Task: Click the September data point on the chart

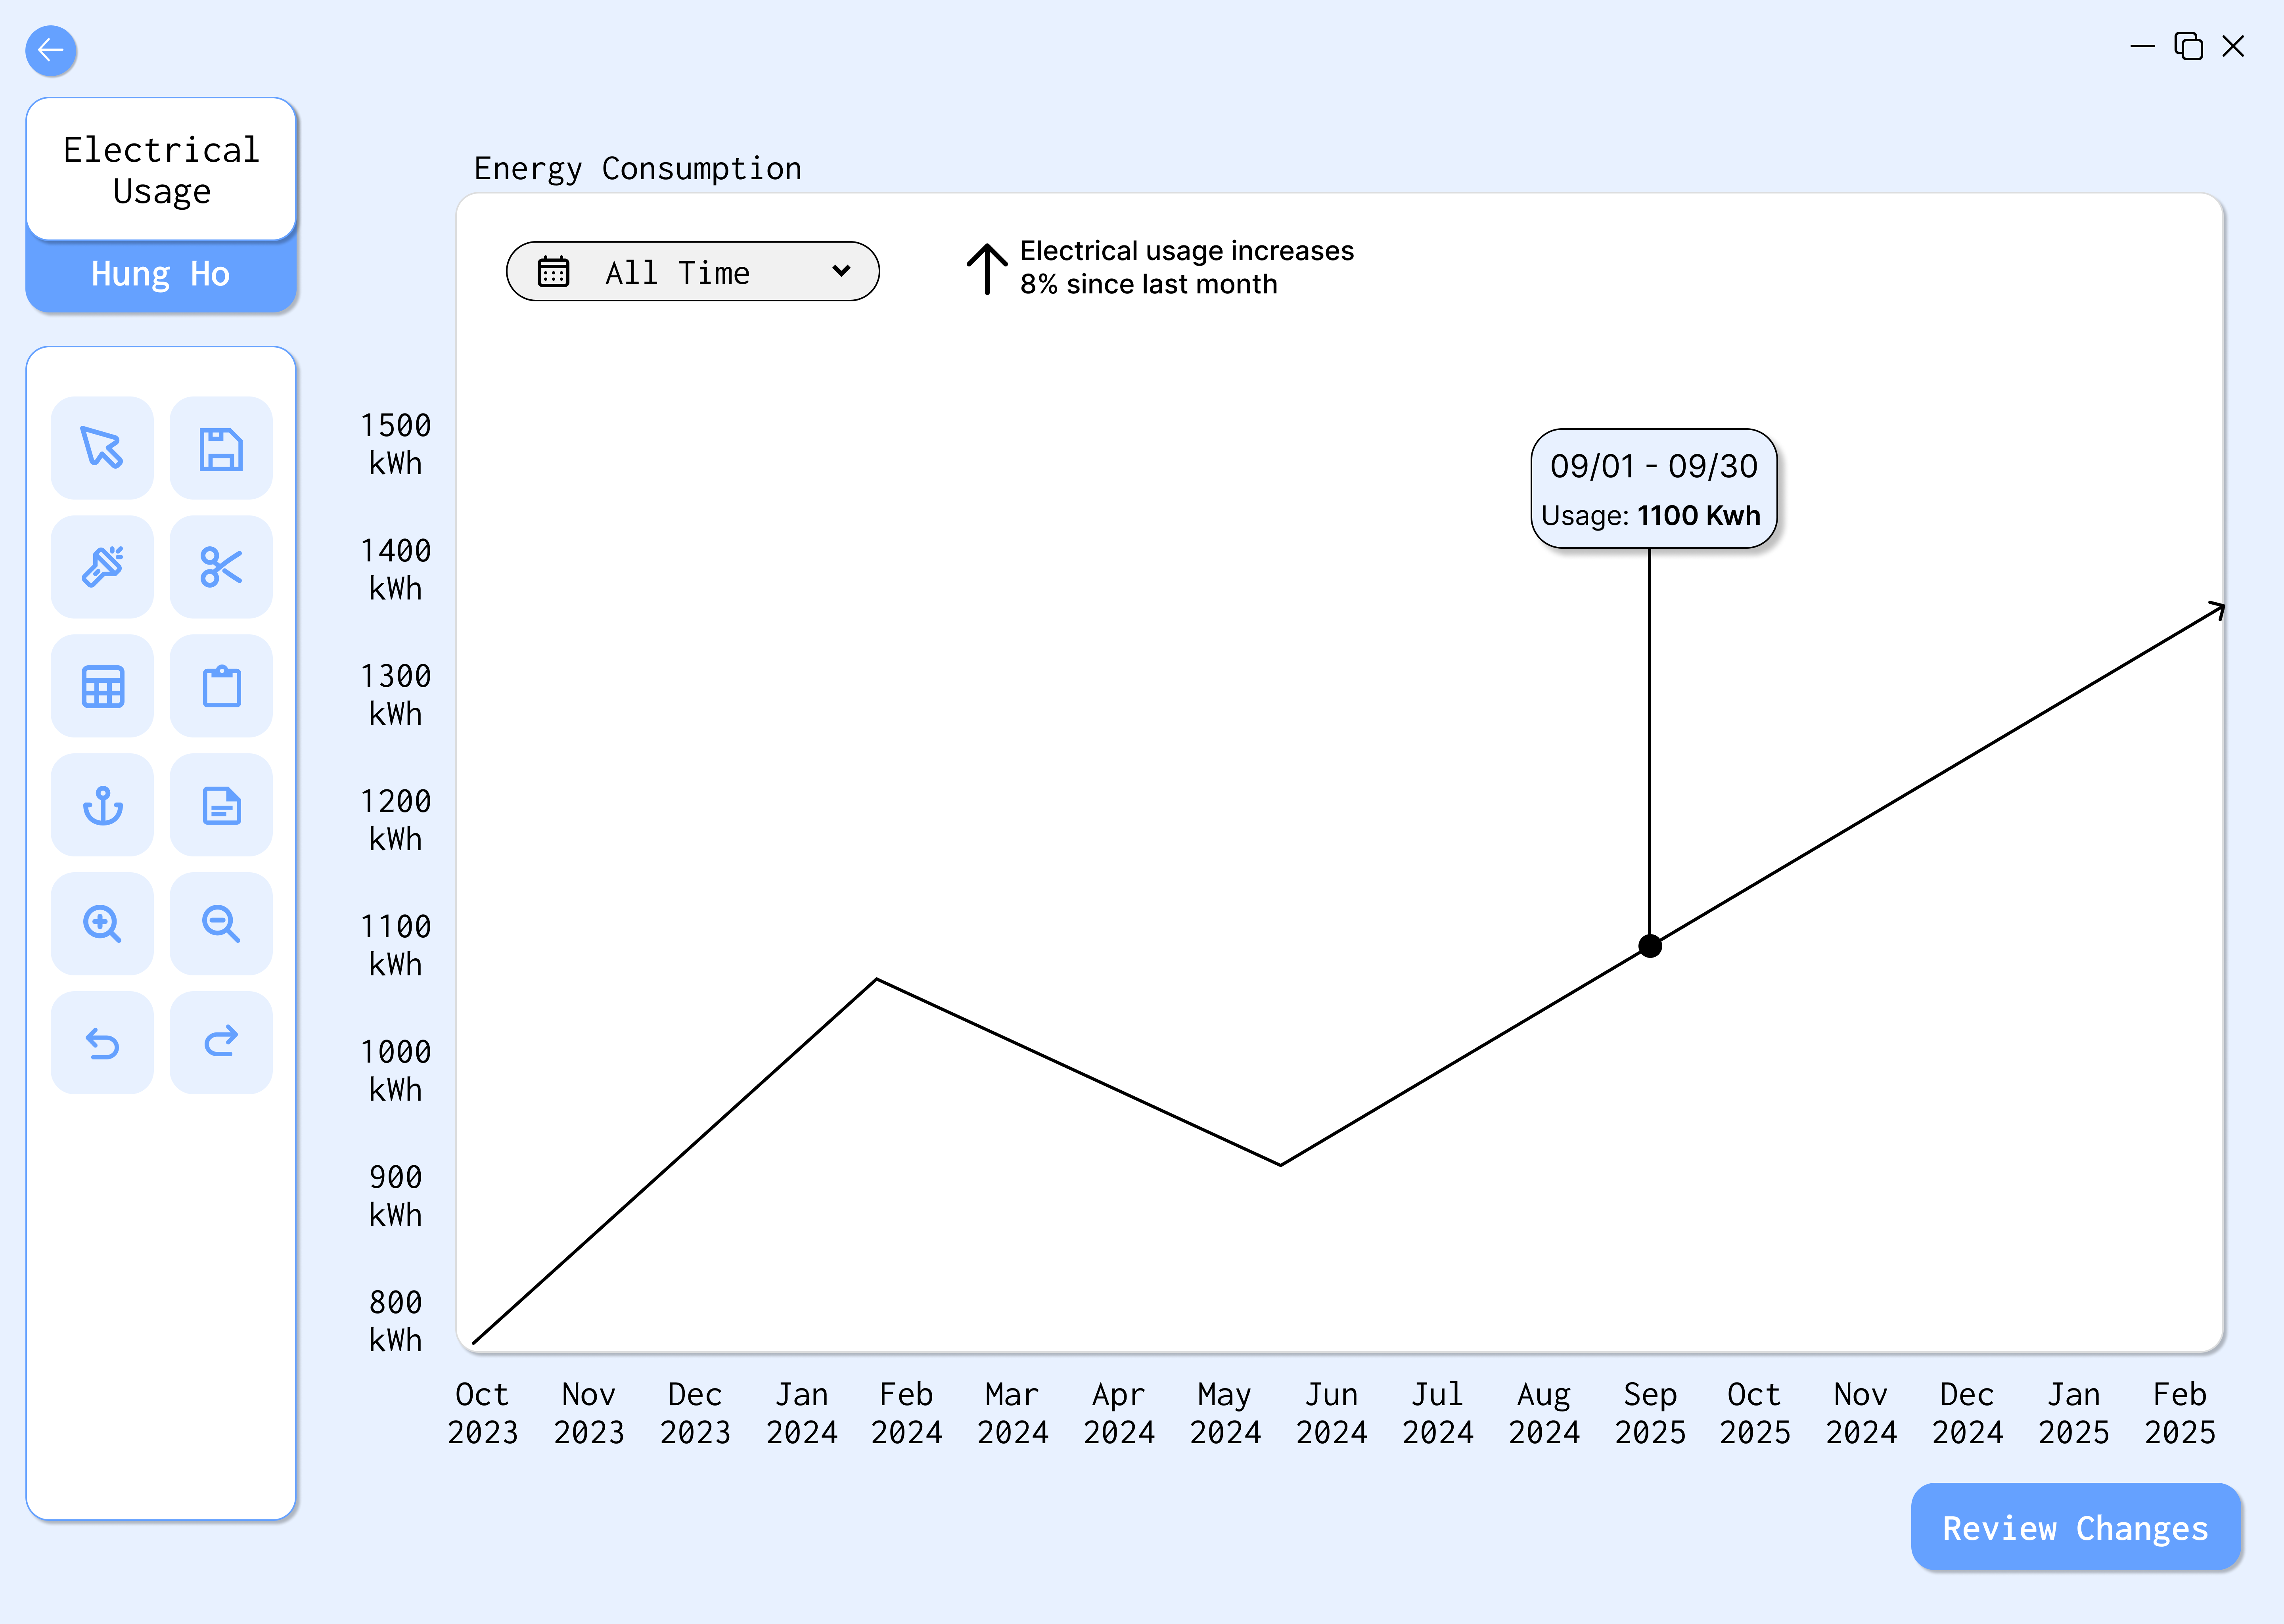Action: pyautogui.click(x=1650, y=945)
